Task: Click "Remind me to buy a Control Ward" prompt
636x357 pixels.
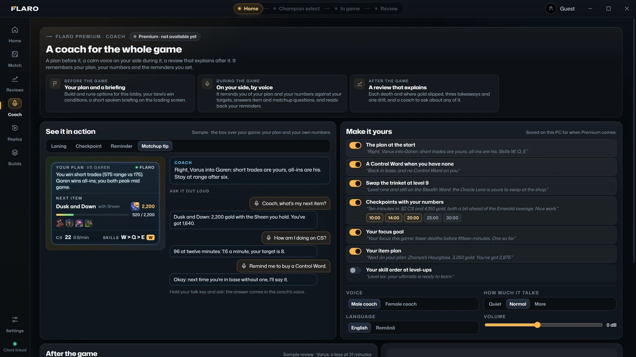Action: point(284,266)
